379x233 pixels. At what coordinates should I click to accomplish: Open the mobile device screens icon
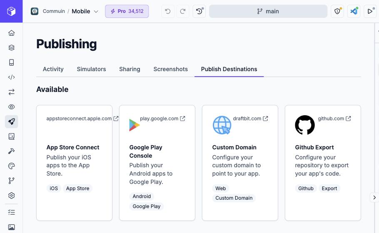(x=11, y=62)
